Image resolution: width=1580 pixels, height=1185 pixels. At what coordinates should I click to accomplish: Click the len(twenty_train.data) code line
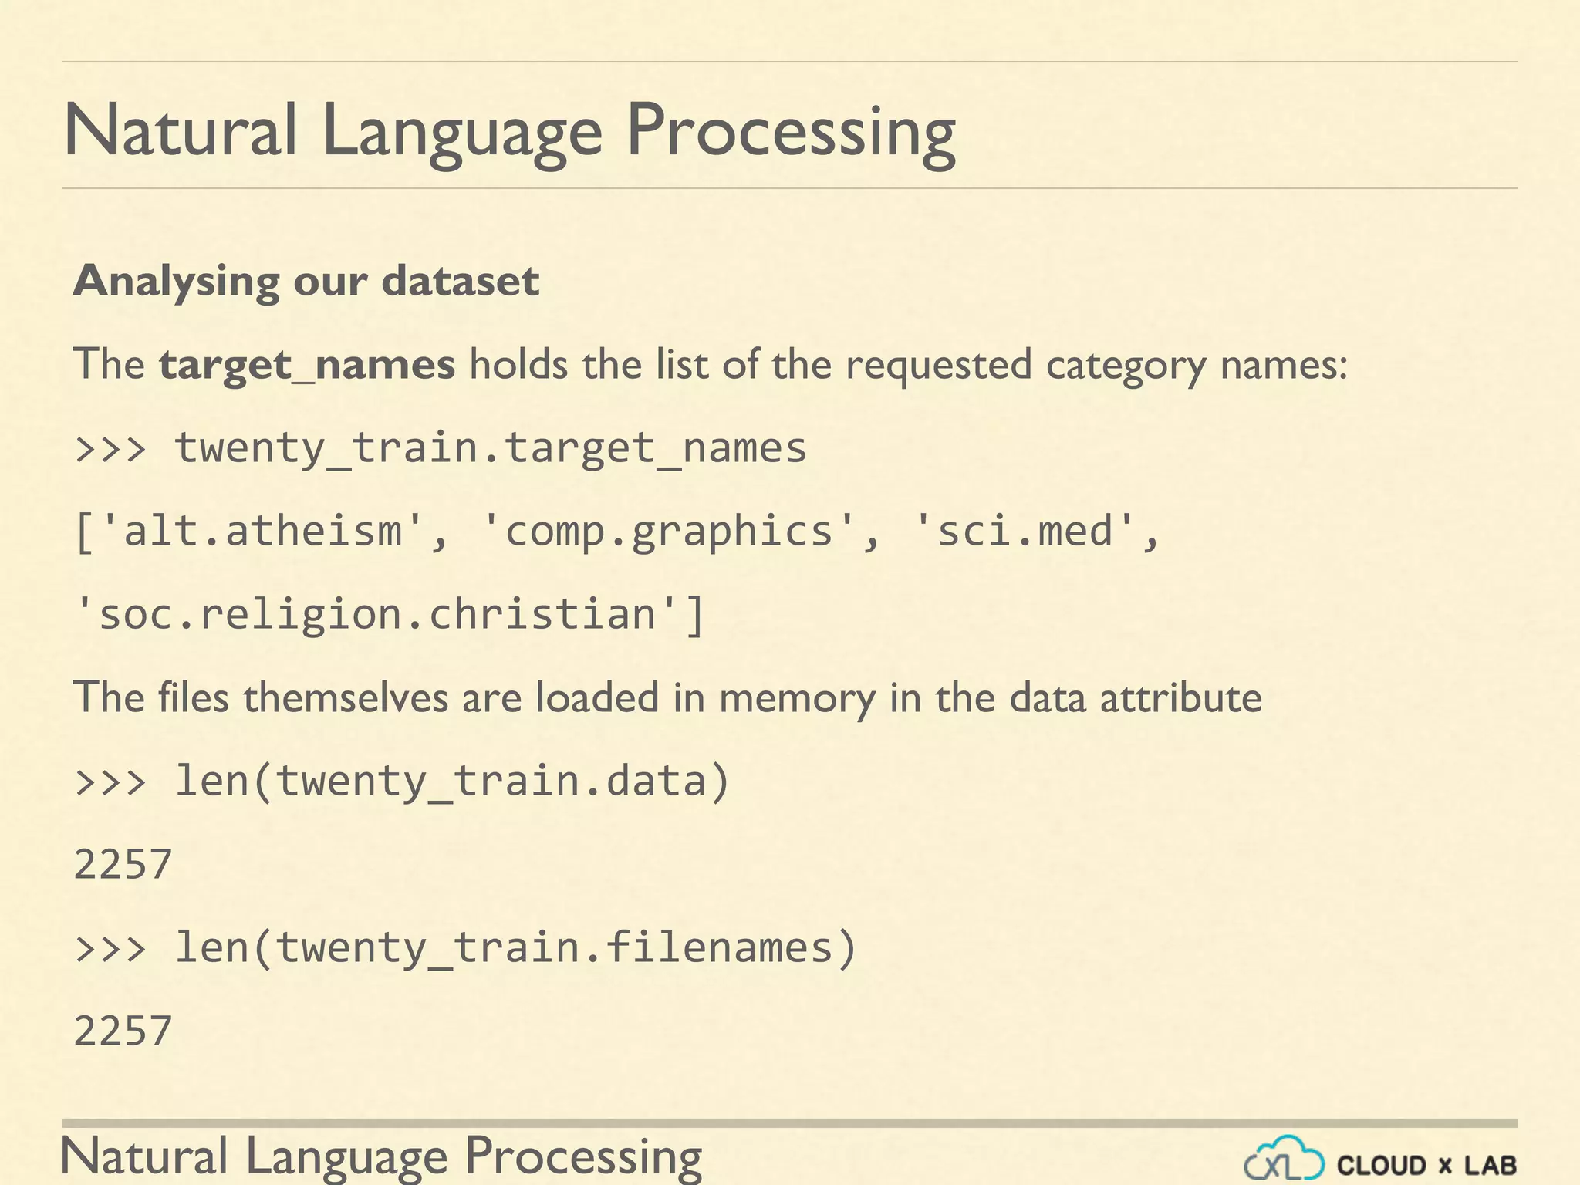[452, 781]
